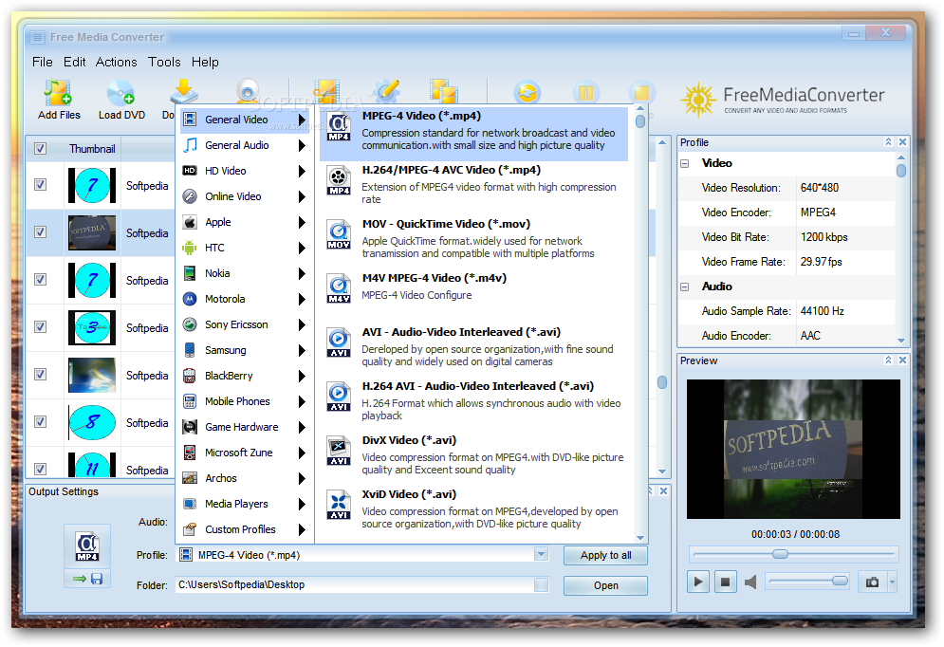Collapse the Profile panel with chevron
Viewport: 944px width, 647px height.
[x=888, y=142]
